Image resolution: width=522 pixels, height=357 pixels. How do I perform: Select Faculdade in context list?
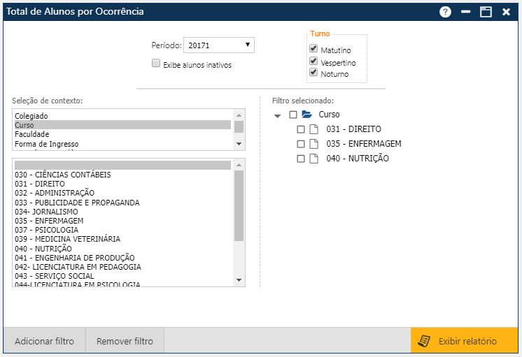(x=34, y=134)
